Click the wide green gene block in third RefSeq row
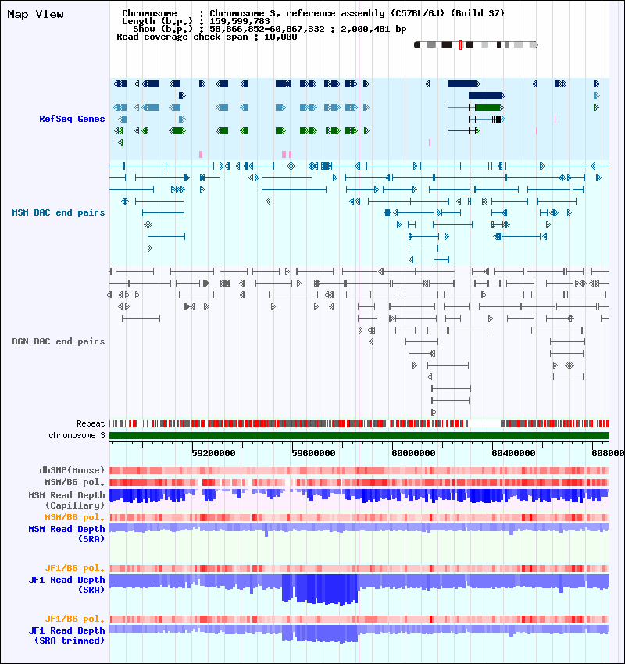Image resolution: width=625 pixels, height=664 pixels. pos(489,108)
